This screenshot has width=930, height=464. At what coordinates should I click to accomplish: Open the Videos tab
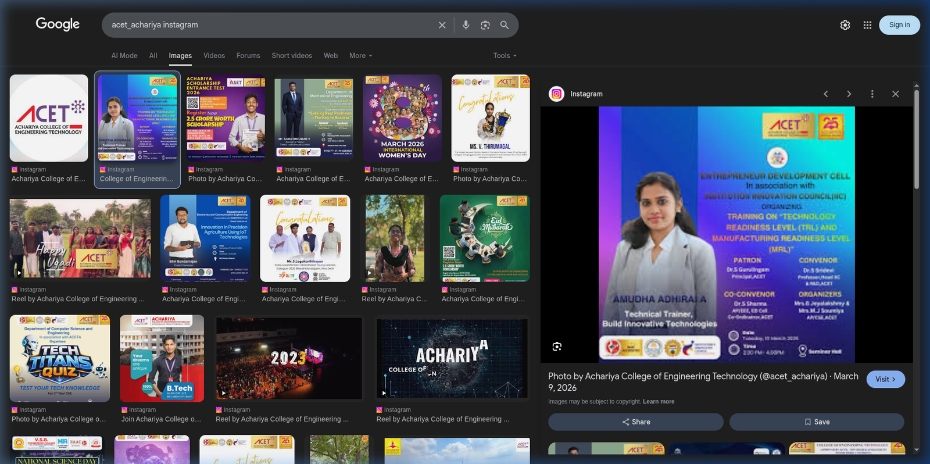214,56
